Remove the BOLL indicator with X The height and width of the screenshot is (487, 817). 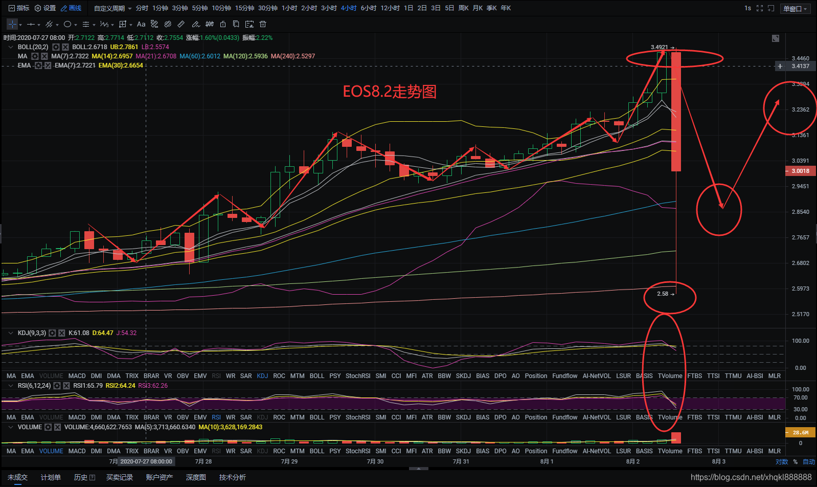pyautogui.click(x=65, y=47)
